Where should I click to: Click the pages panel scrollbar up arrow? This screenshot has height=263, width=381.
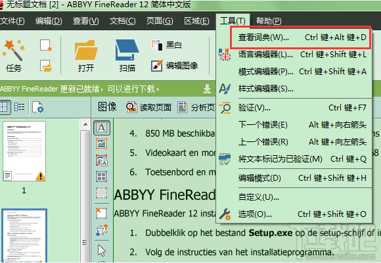85,124
